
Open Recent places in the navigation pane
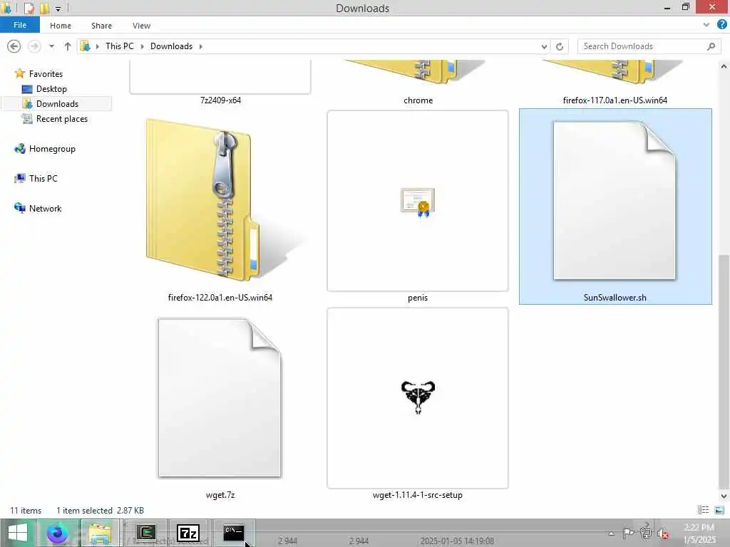pyautogui.click(x=61, y=119)
